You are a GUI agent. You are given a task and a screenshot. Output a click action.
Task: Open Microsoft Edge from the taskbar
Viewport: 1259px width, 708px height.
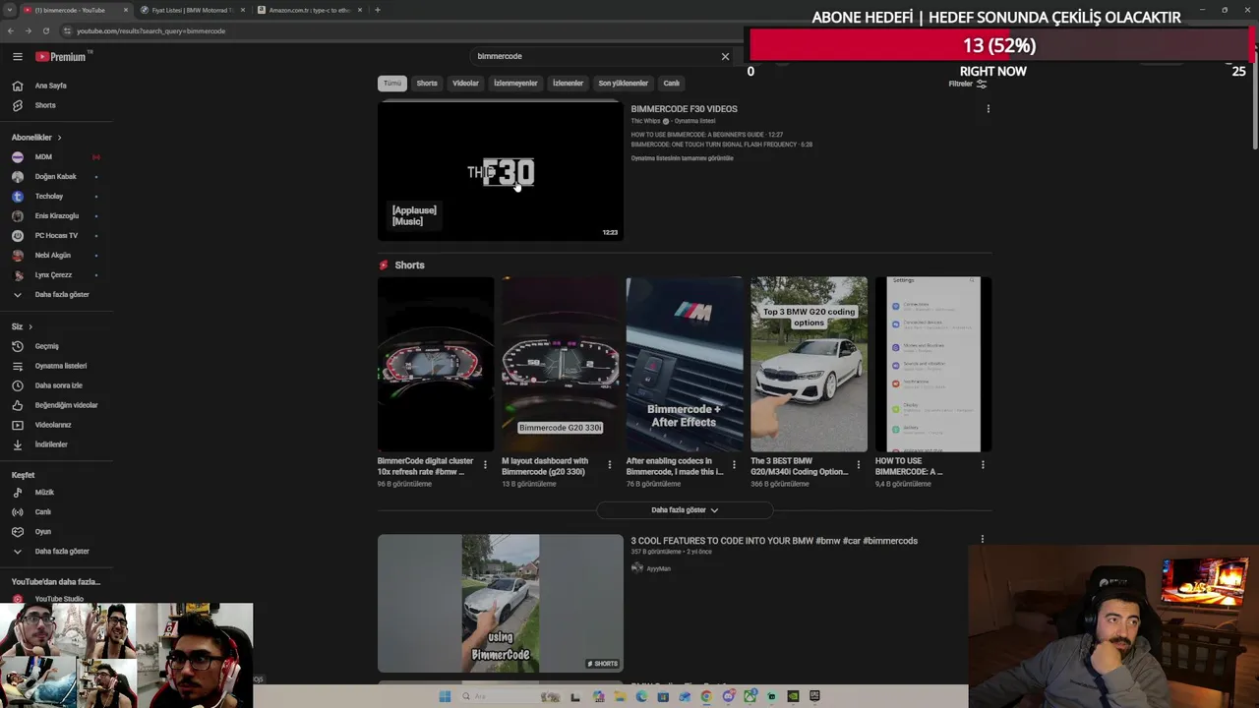point(641,696)
